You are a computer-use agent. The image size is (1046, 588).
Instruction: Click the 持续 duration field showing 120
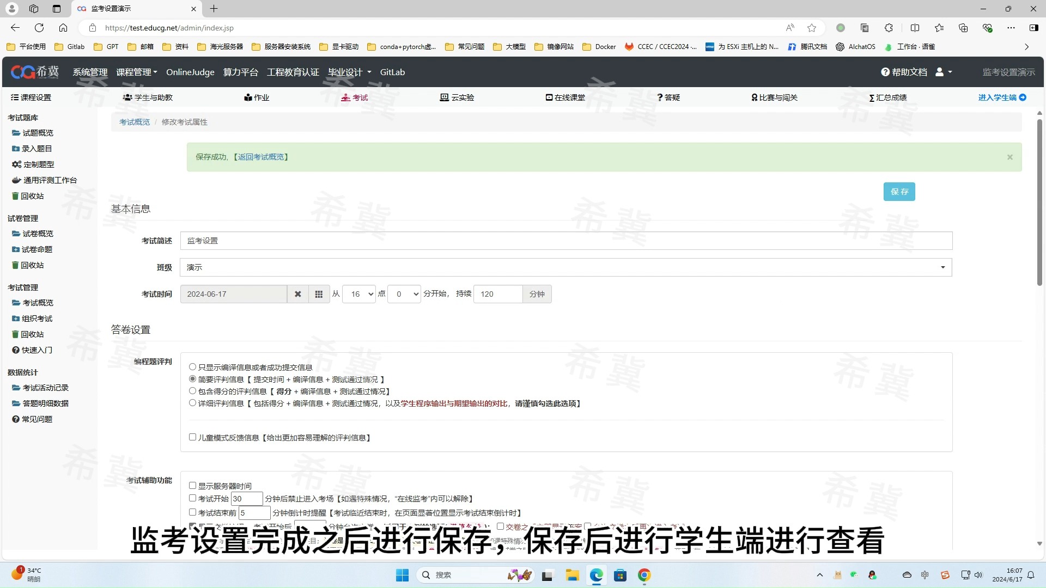click(498, 294)
